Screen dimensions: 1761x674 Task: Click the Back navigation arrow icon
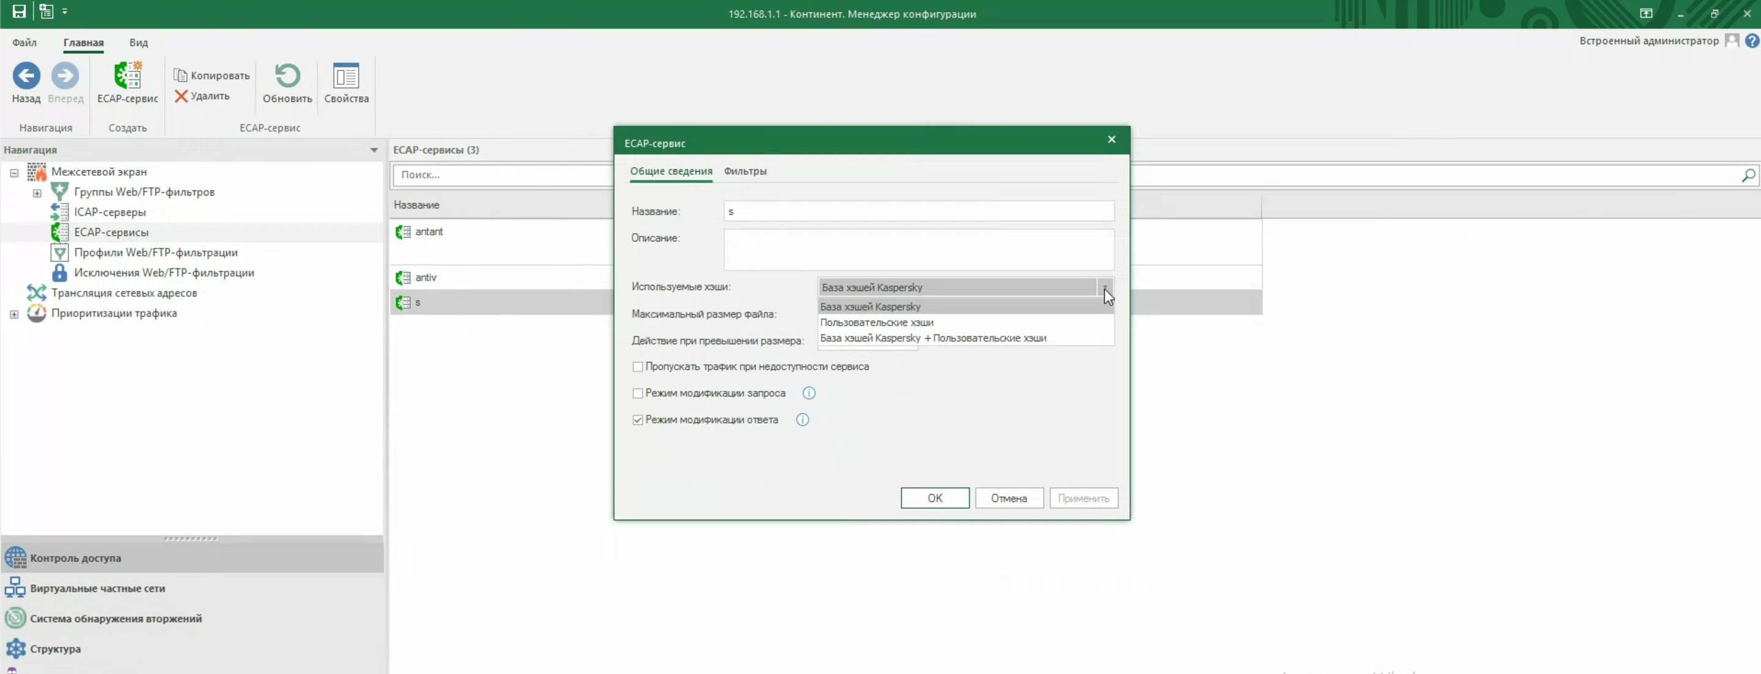(x=26, y=76)
